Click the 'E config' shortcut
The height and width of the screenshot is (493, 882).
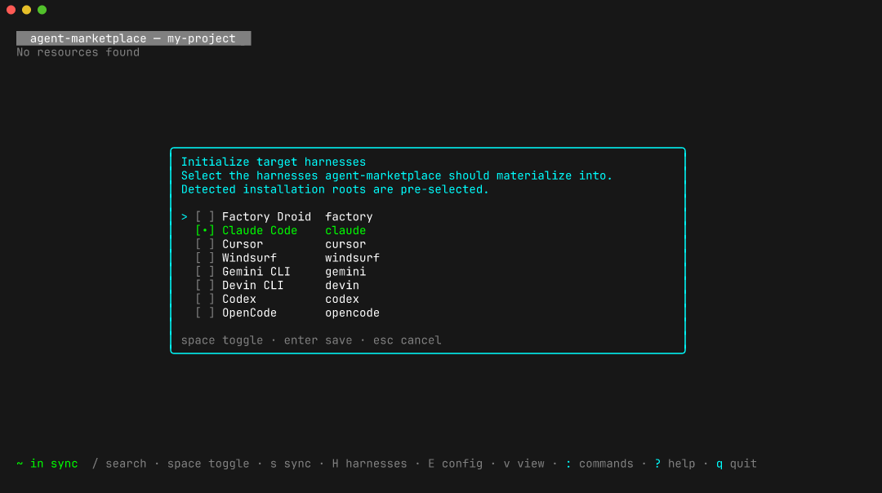pyautogui.click(x=455, y=464)
